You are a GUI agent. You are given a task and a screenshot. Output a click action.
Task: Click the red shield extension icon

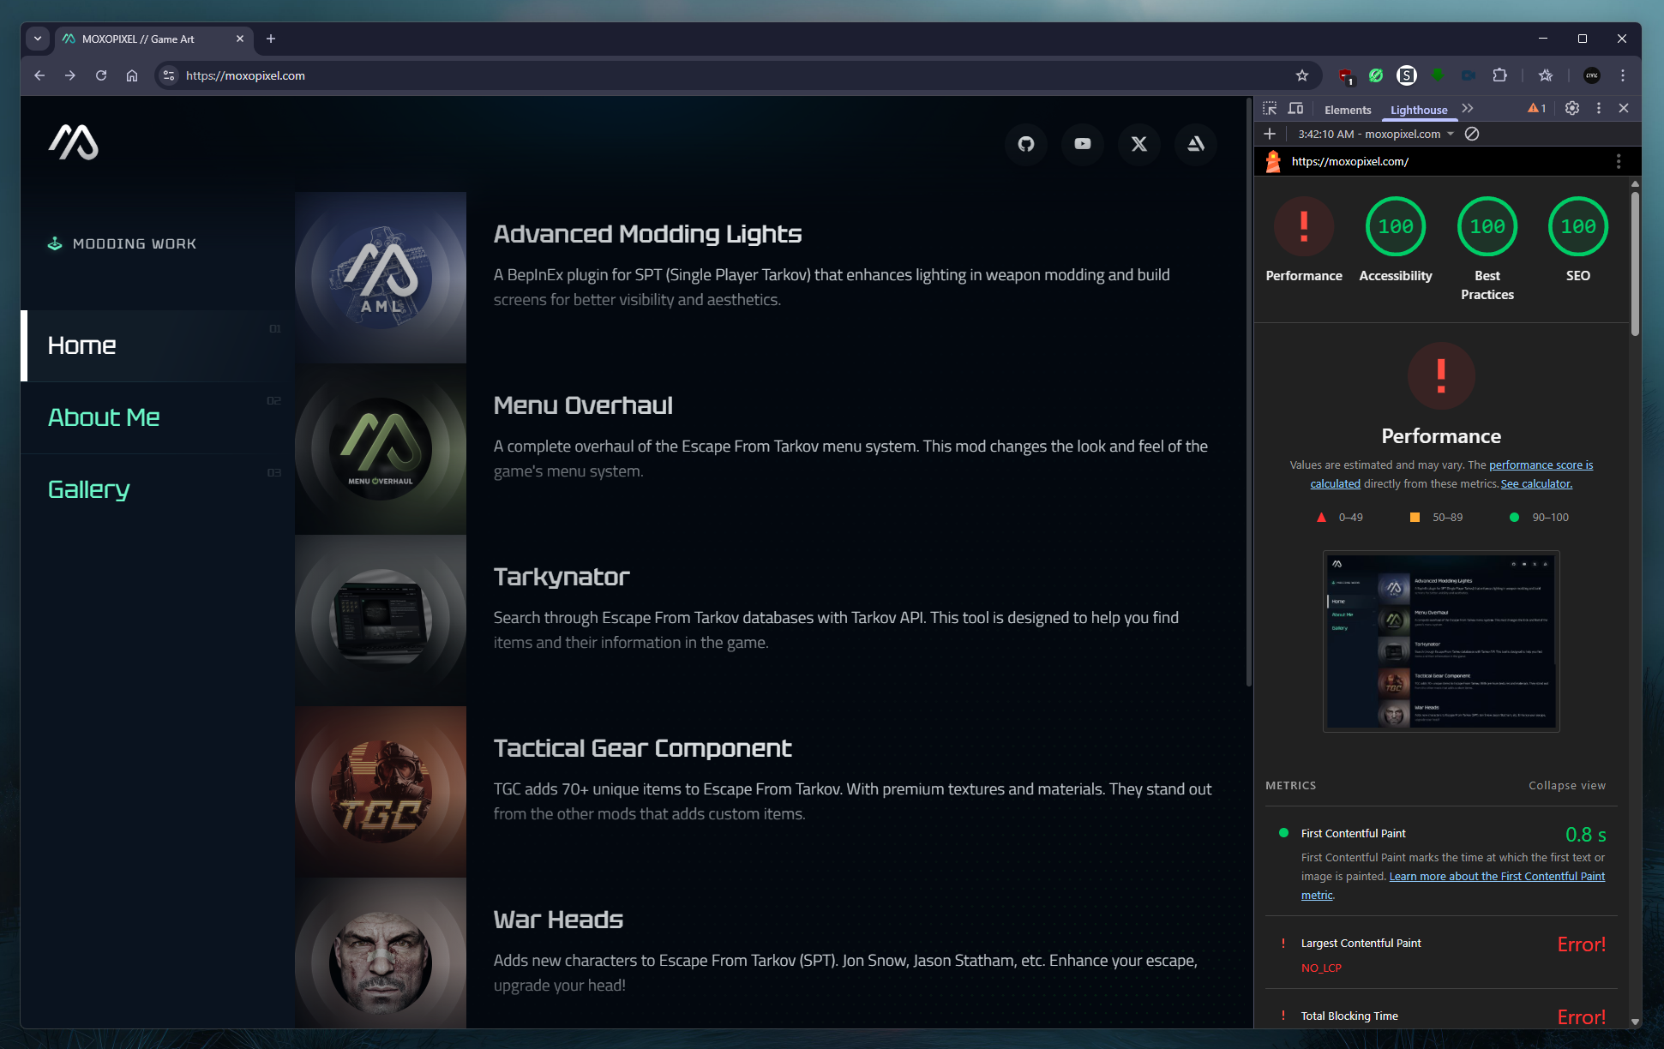(x=1346, y=75)
